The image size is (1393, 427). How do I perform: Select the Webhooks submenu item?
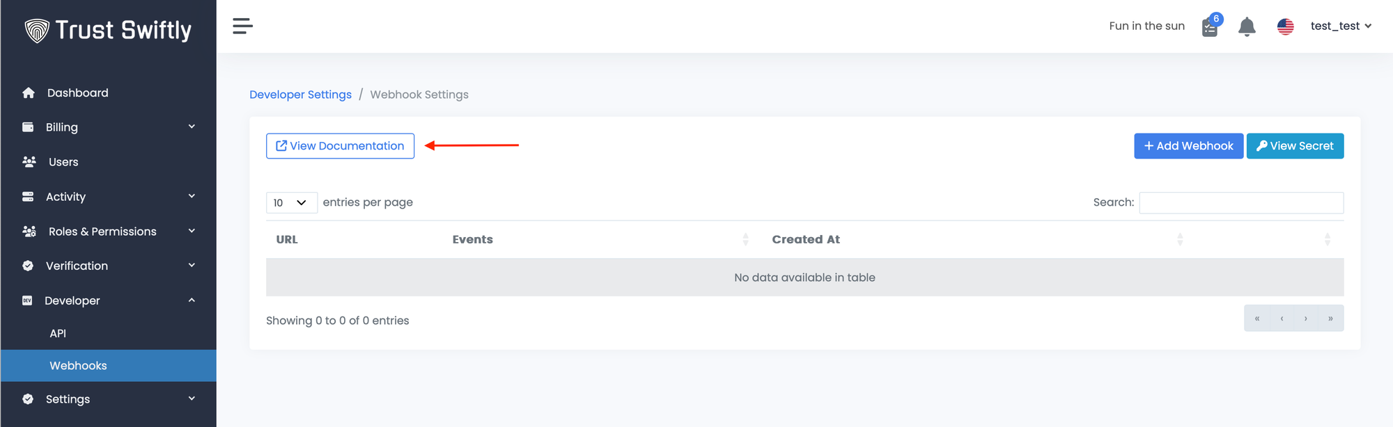(x=78, y=366)
